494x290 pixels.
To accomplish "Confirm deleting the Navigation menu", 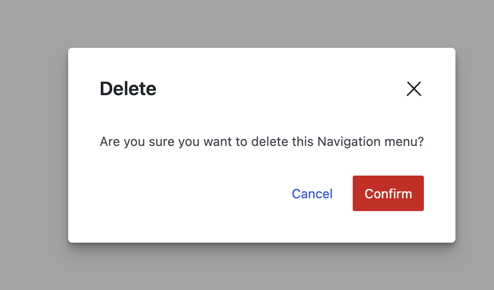I will point(388,193).
